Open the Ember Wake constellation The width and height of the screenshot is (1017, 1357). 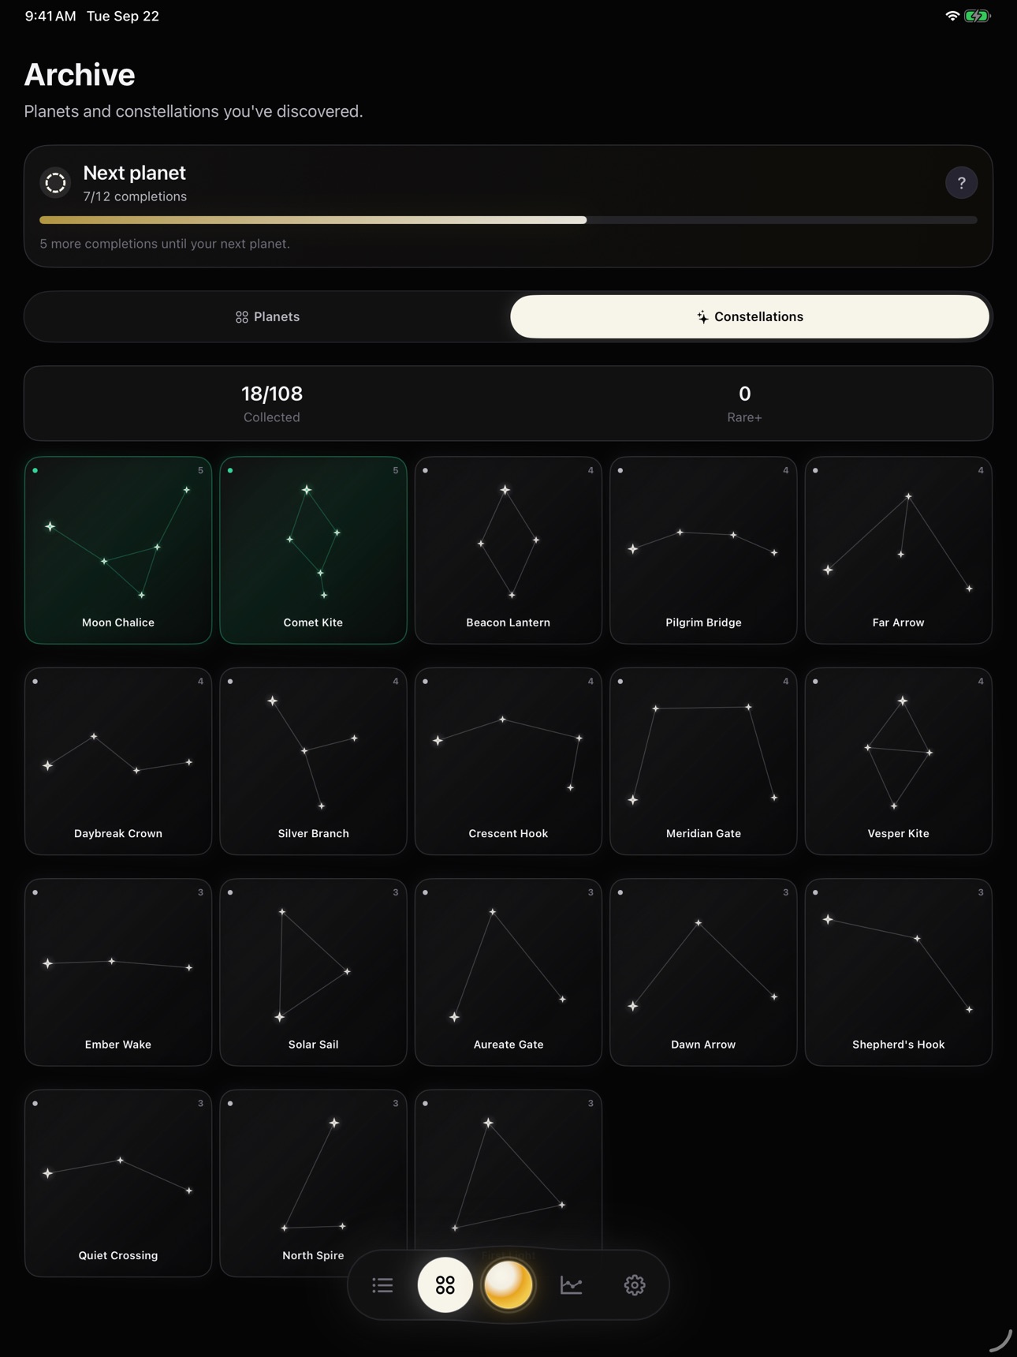pos(118,973)
